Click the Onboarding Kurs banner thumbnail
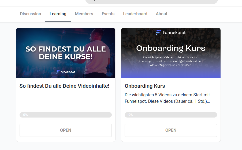 pyautogui.click(x=171, y=53)
